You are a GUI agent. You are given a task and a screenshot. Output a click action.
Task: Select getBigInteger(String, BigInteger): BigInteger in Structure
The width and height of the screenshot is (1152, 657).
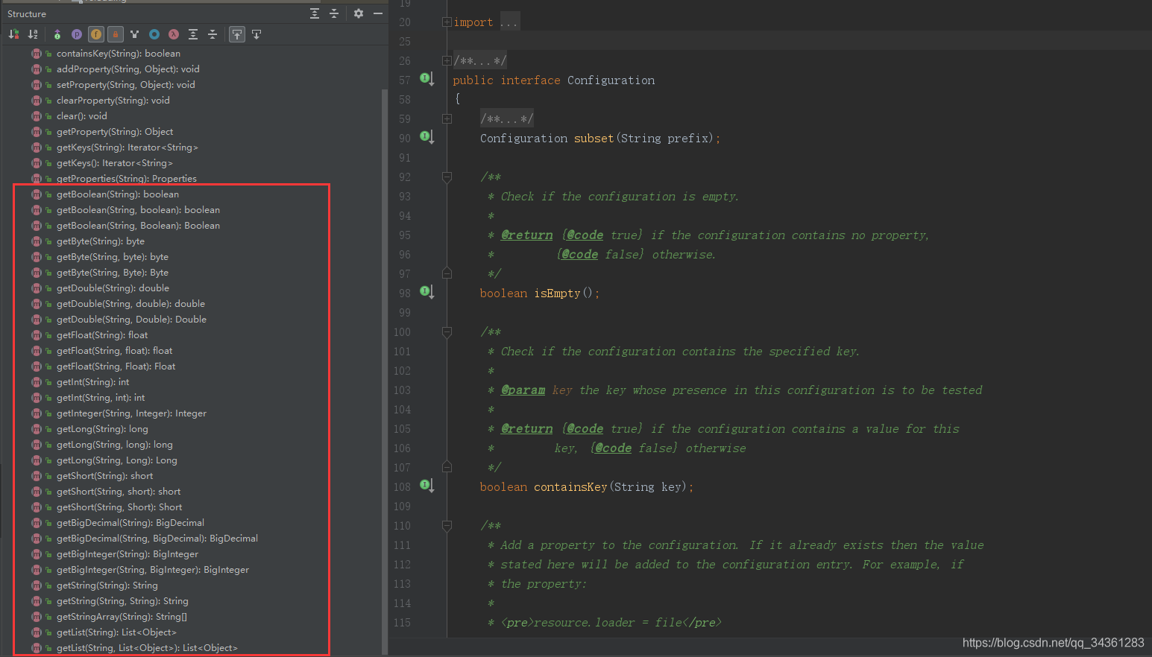(x=153, y=570)
